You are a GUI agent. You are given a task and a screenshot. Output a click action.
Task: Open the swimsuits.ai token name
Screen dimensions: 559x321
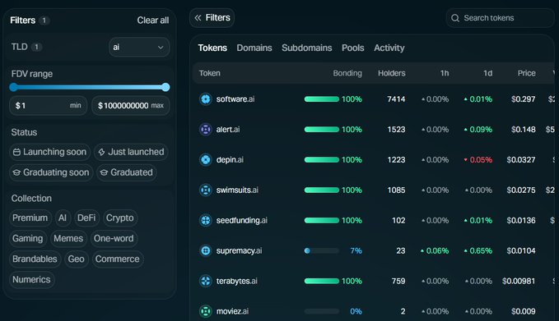tap(237, 190)
